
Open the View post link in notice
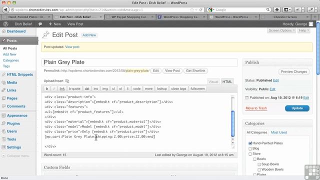72,47
